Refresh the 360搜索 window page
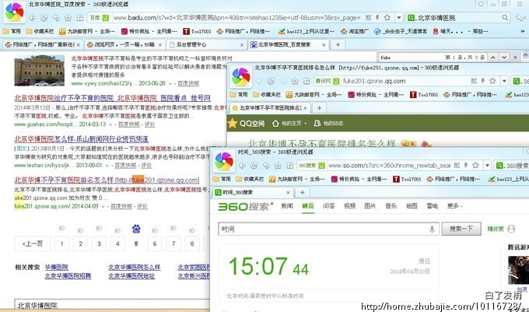Viewport: 529px width, 312px height. tap(254, 165)
